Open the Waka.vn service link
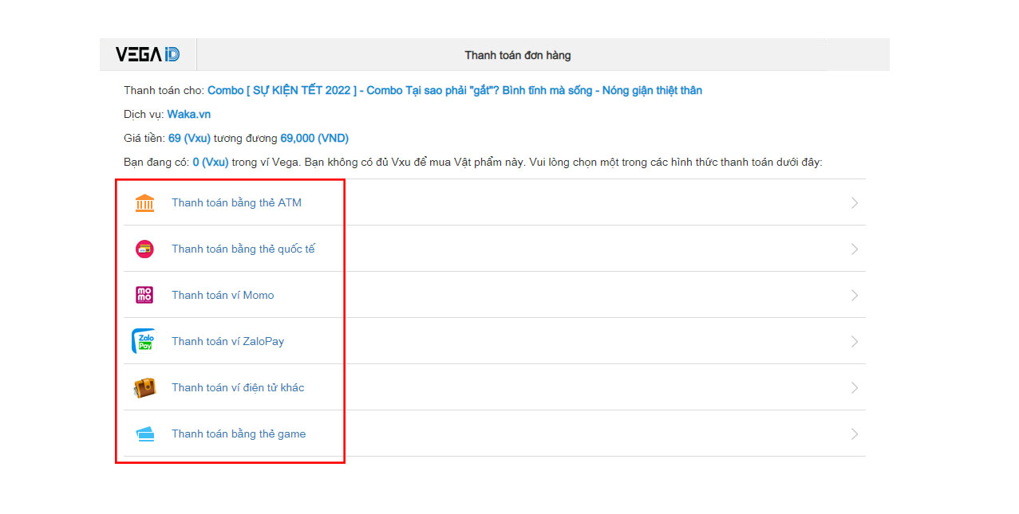The image size is (1019, 514). point(188,114)
